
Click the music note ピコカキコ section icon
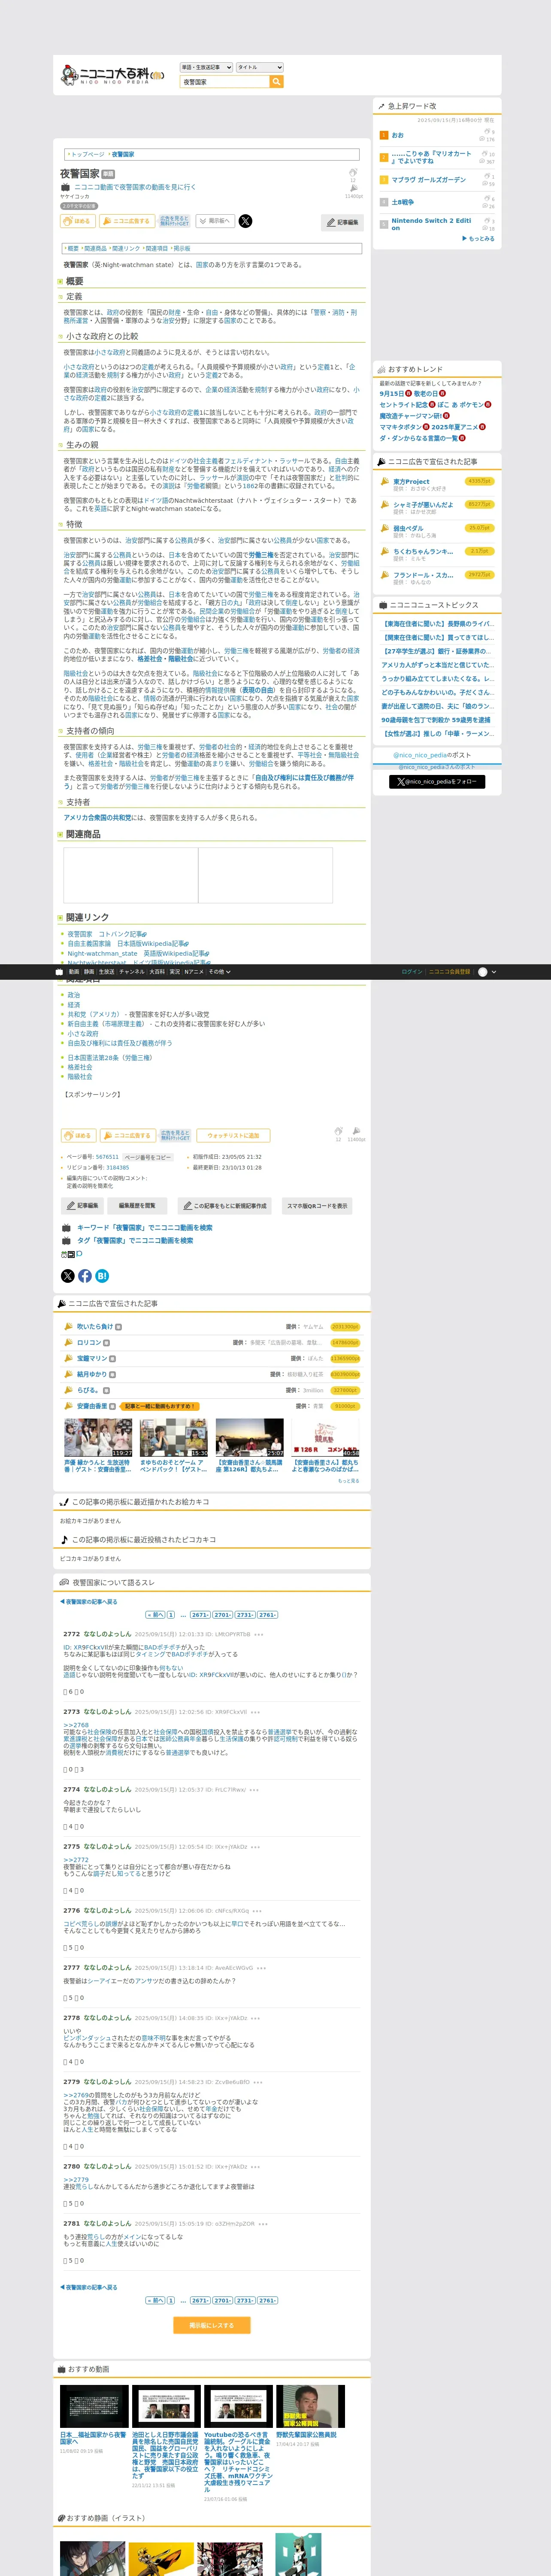64,1539
